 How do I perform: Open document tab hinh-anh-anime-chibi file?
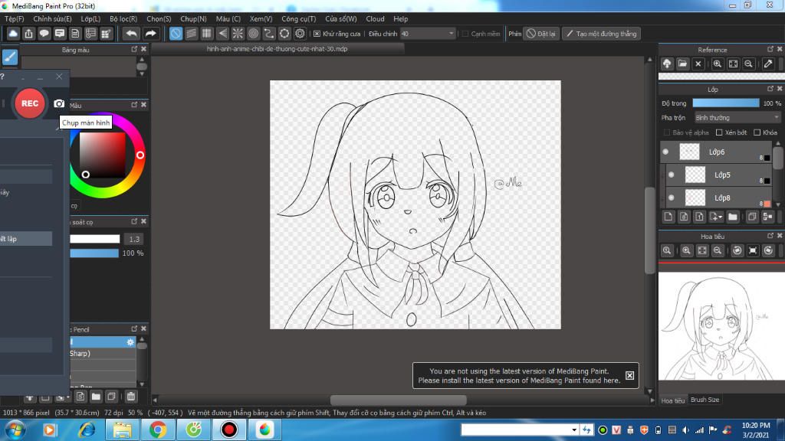pyautogui.click(x=277, y=49)
